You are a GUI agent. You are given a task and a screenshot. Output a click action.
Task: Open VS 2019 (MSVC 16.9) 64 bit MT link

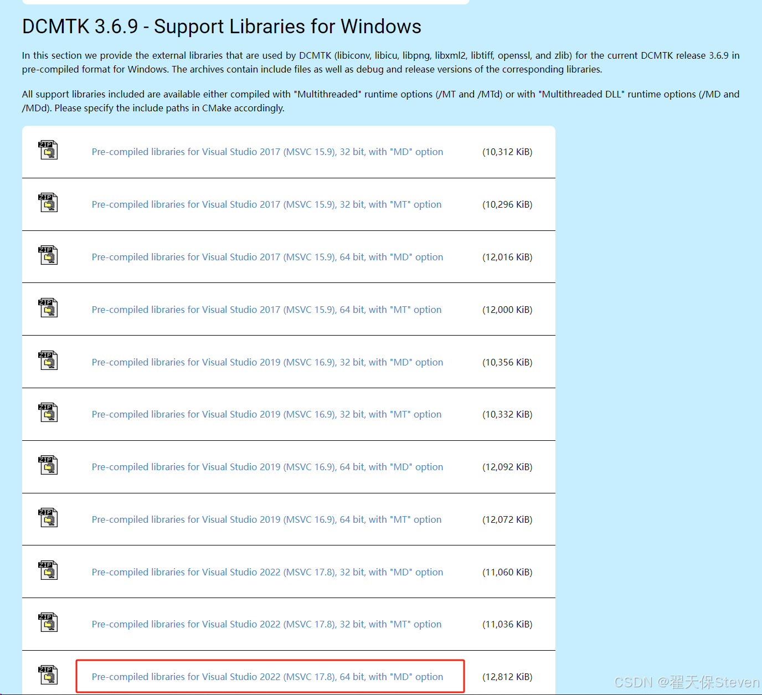pyautogui.click(x=267, y=519)
